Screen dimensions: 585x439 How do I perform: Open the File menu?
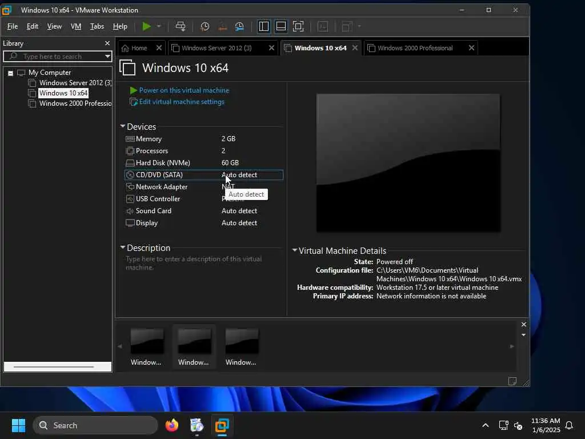[x=13, y=26]
